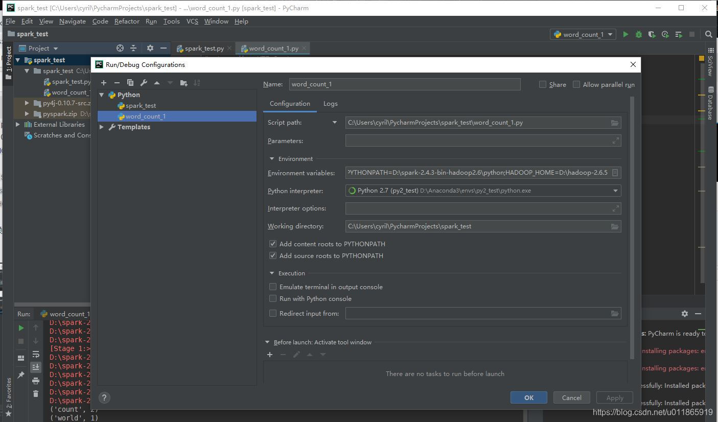This screenshot has height=422, width=718.
Task: Add new configuration with plus icon
Action: (x=104, y=83)
